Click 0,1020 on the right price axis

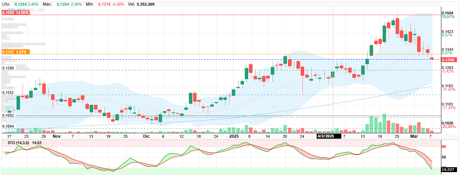click(448, 123)
